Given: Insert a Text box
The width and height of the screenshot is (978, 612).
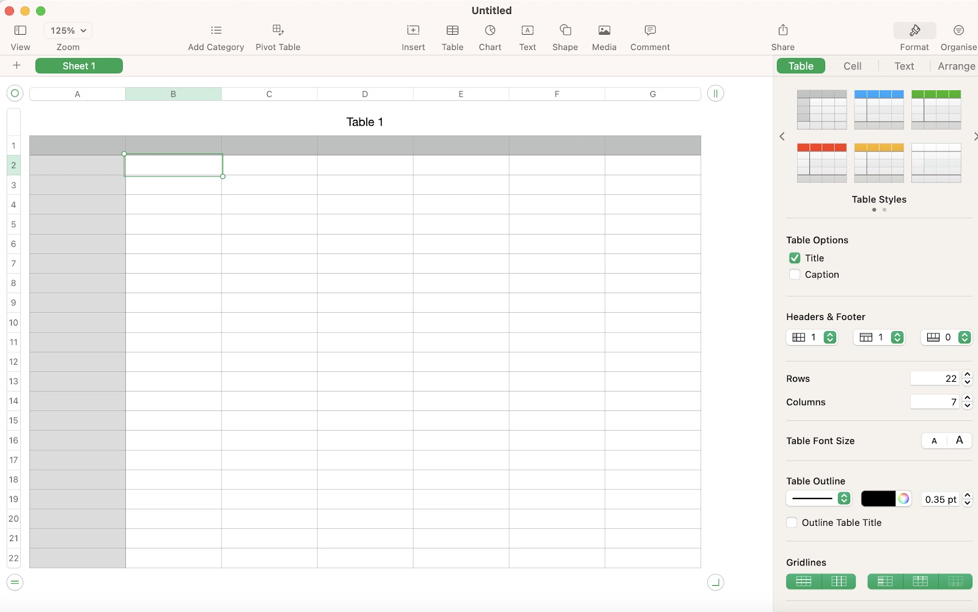Looking at the screenshot, I should [x=527, y=35].
